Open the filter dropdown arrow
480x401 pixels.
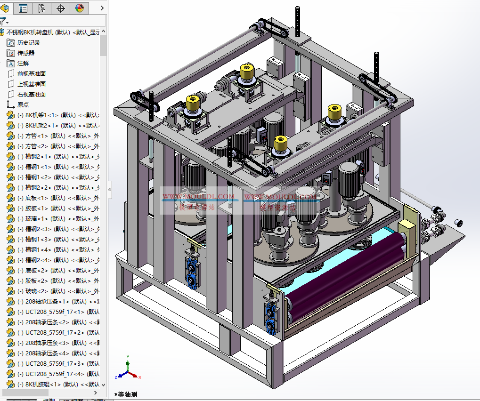pyautogui.click(x=8, y=22)
